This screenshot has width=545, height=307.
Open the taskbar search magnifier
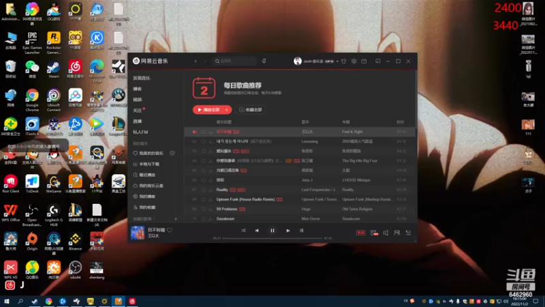click(20, 301)
